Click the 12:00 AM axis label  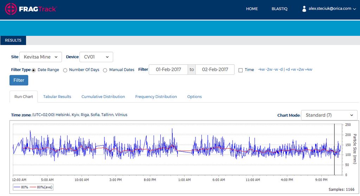[x=19, y=180]
